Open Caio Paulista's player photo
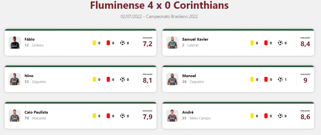 pos(14,116)
